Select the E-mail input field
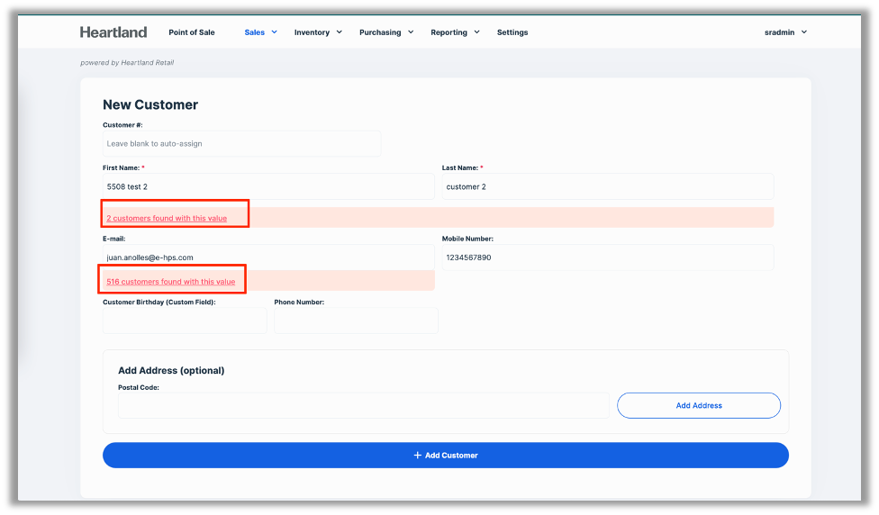This screenshot has width=879, height=515. pyautogui.click(x=268, y=257)
